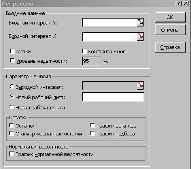Image resolution: width=191 pixels, height=169 pixels.
Task: Click the OK button
Action: click(170, 17)
